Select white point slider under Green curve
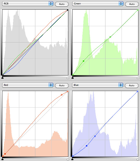The height and width of the screenshot is (161, 140). (138, 78)
